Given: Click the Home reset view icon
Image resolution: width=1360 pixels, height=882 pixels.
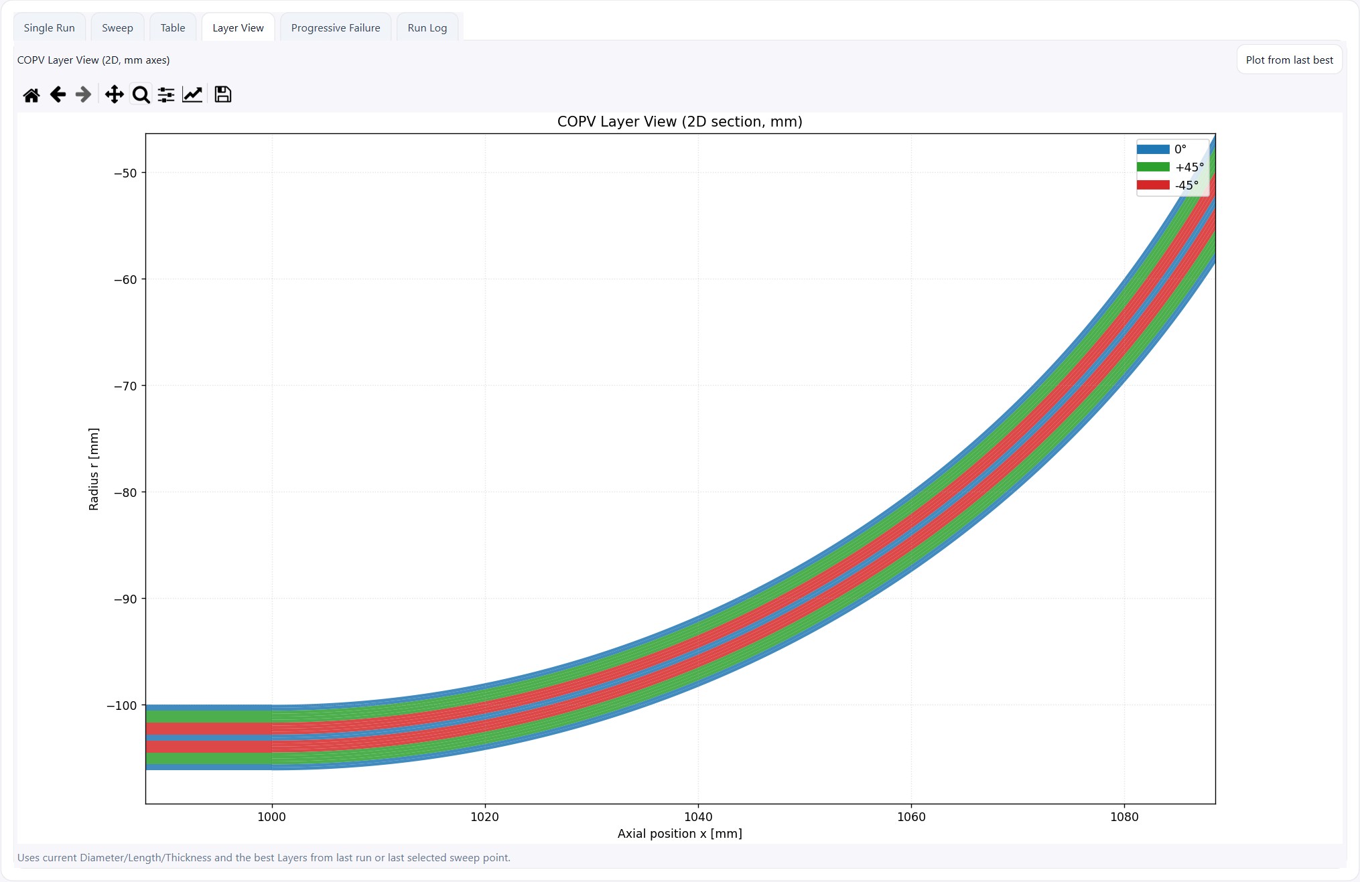Looking at the screenshot, I should (x=31, y=95).
